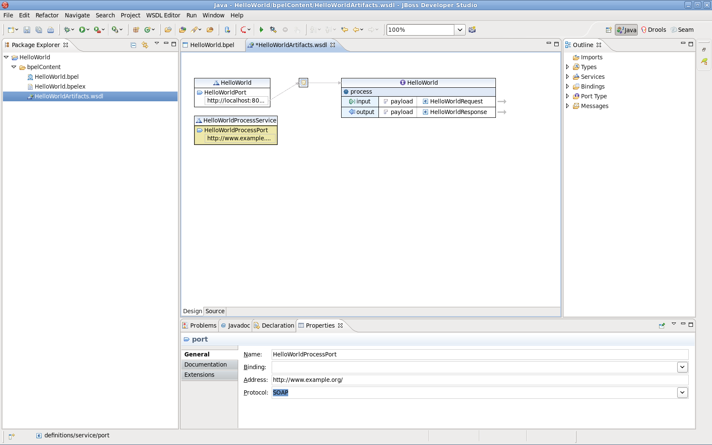Open the WSDL Editor menu
This screenshot has height=445, width=712.
tap(163, 15)
